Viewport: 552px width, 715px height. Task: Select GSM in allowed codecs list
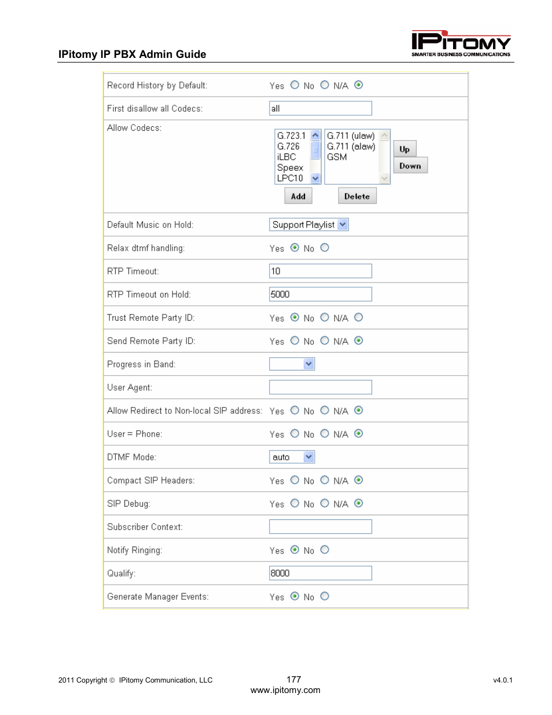click(x=337, y=157)
